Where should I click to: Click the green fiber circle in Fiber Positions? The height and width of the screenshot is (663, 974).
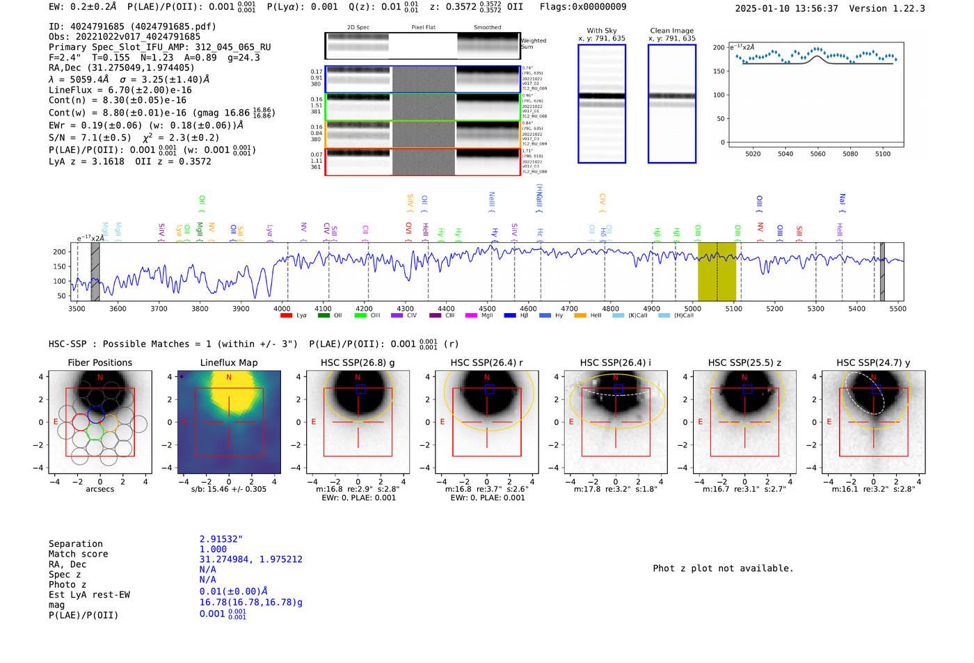95,431
